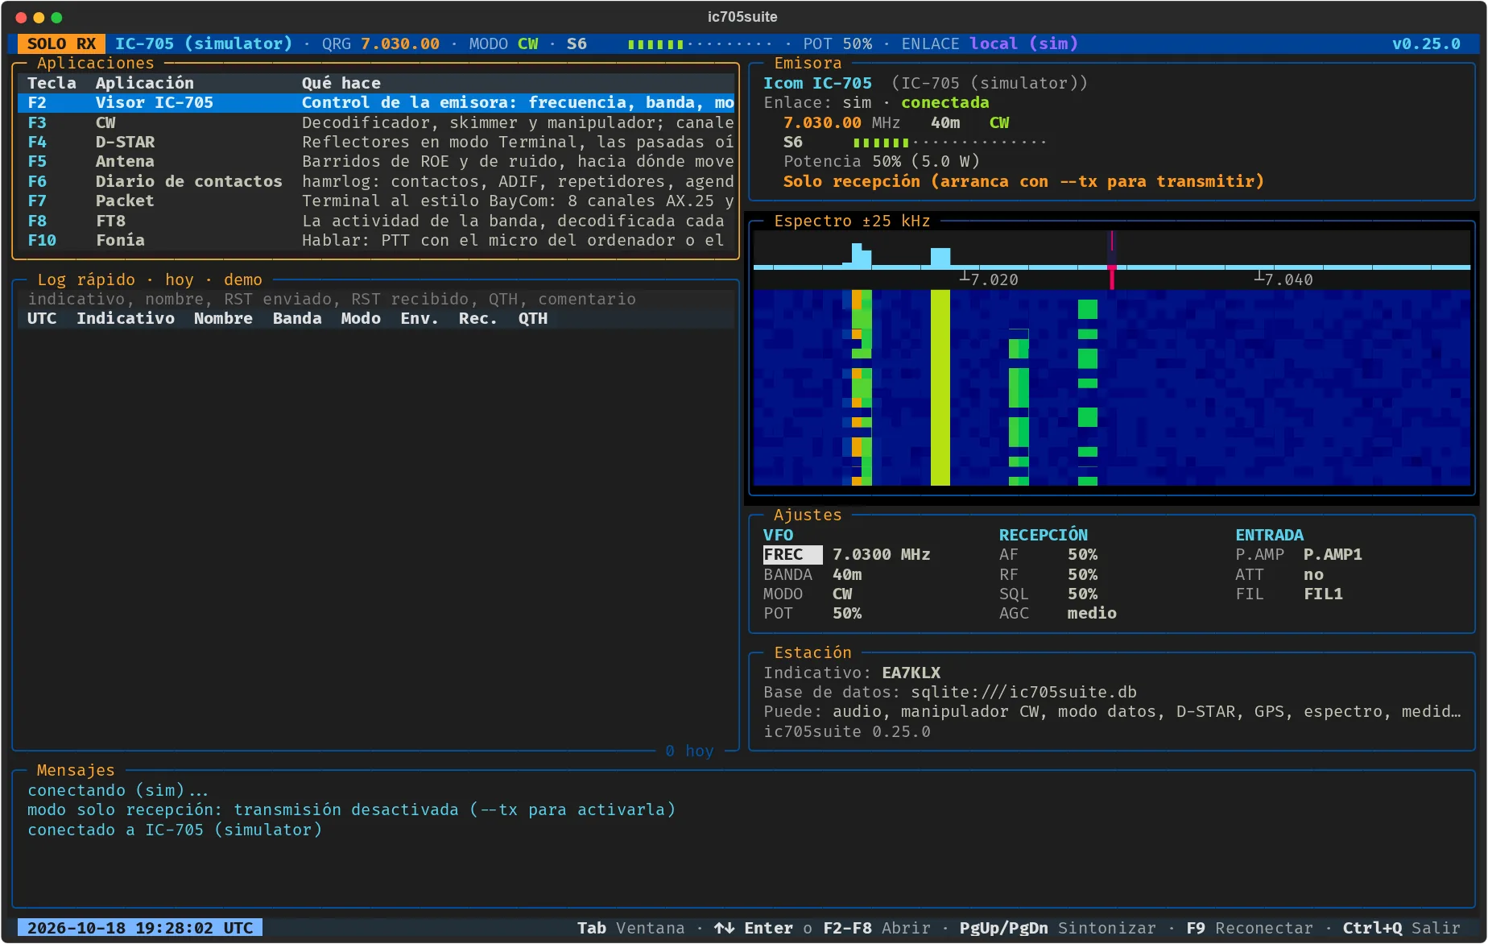Select the P.AMP P.AMP1 input setting
The width and height of the screenshot is (1488, 944).
tap(1299, 554)
